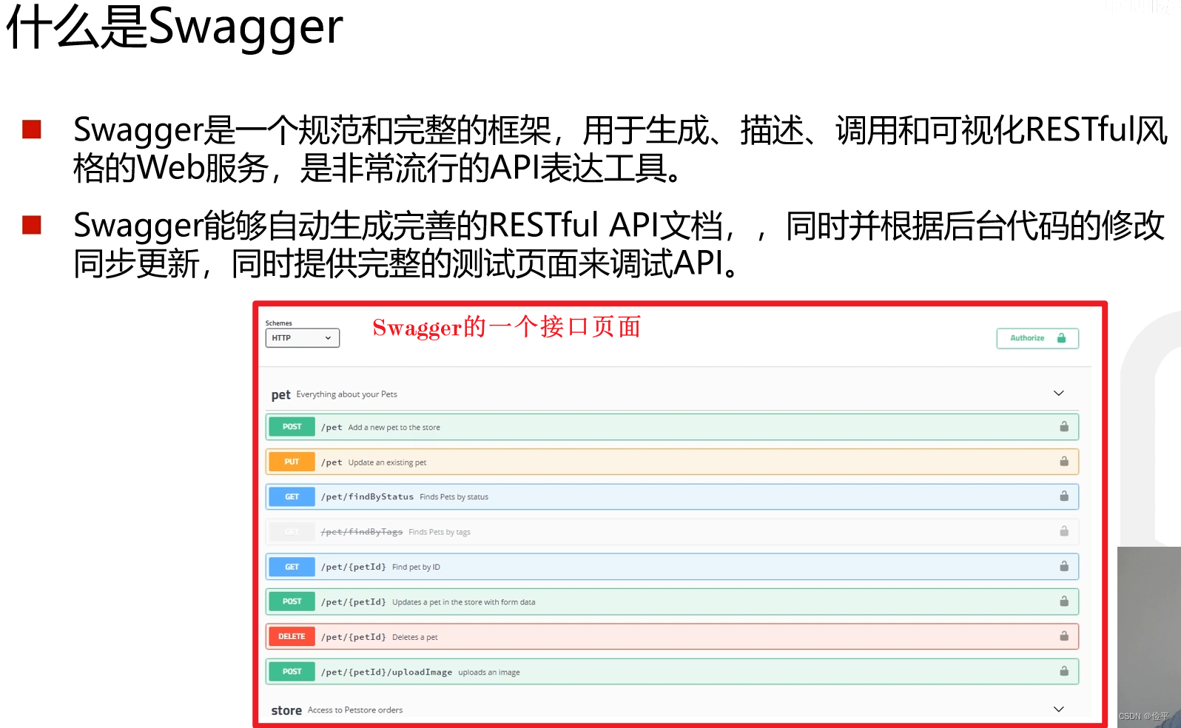Image resolution: width=1181 pixels, height=728 pixels.
Task: Click lock icon inside Authorize button
Action: tap(1061, 338)
